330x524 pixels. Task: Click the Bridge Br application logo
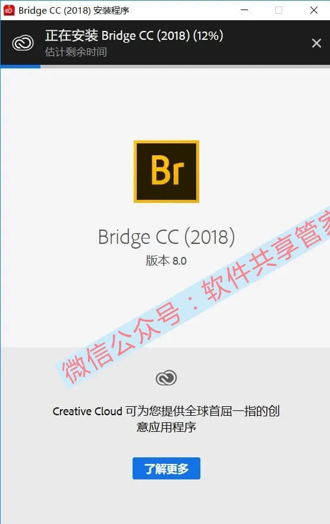click(x=166, y=171)
